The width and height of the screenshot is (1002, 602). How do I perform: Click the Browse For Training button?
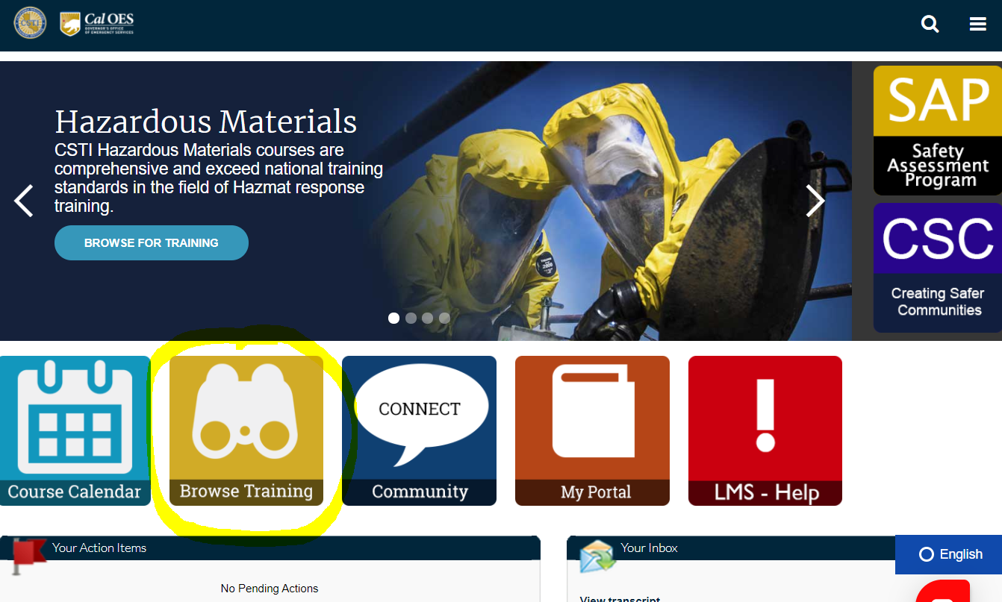(152, 242)
